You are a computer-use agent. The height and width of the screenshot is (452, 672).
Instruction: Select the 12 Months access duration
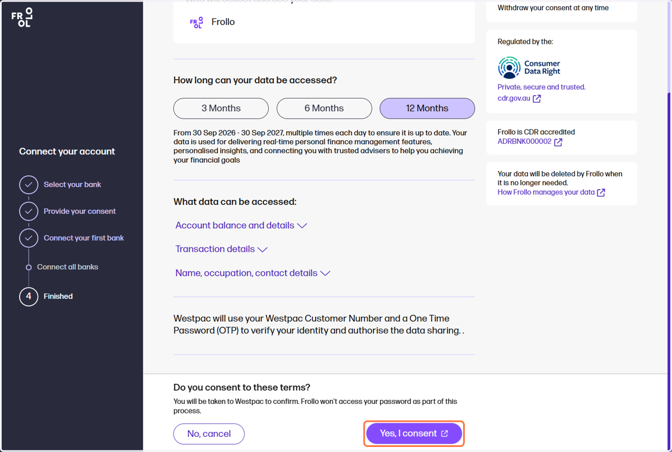[x=427, y=109]
